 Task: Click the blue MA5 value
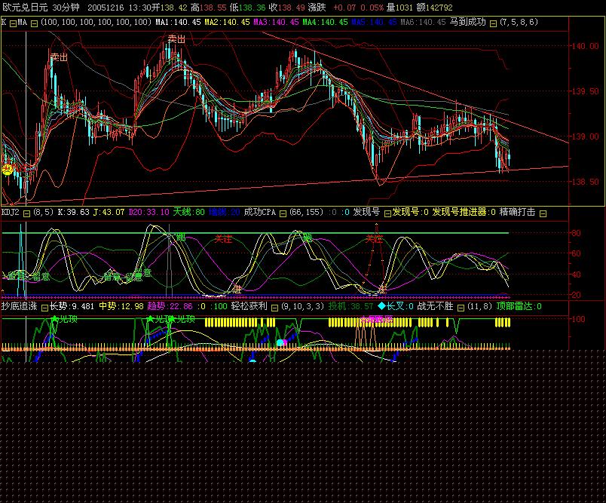(374, 22)
